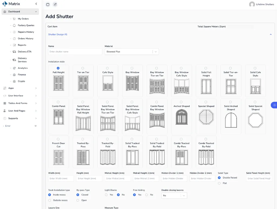
Task: Click the Bay Window shutter illustration
Action: point(132,83)
